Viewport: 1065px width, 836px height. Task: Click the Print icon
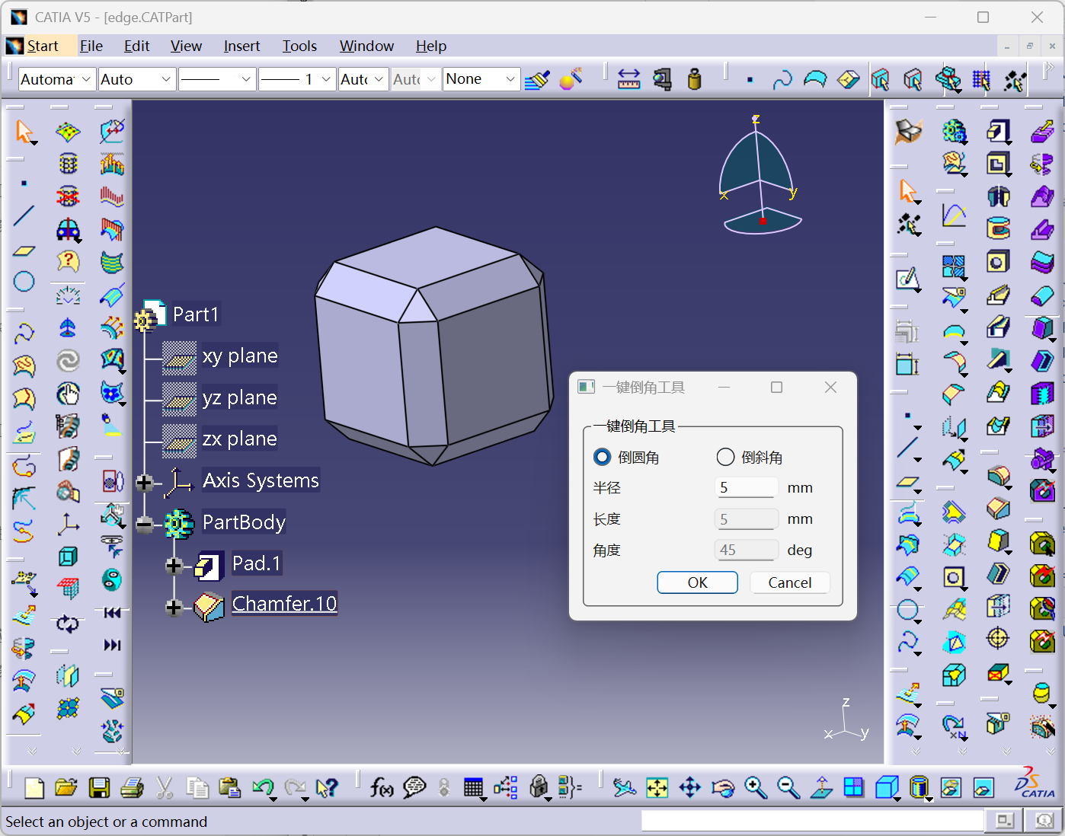[x=132, y=787]
